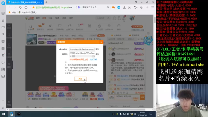Click the browser back arrow

10,7
